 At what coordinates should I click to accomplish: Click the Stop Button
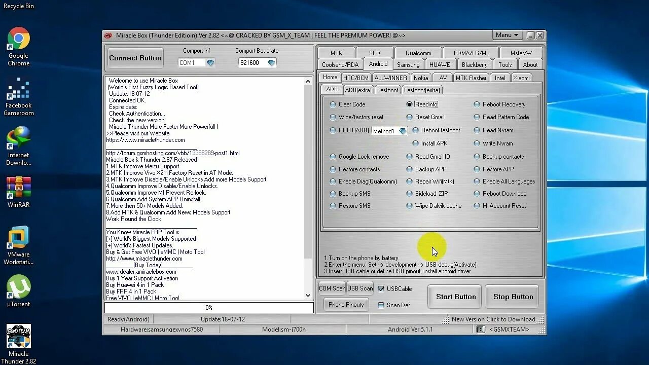[x=513, y=297]
